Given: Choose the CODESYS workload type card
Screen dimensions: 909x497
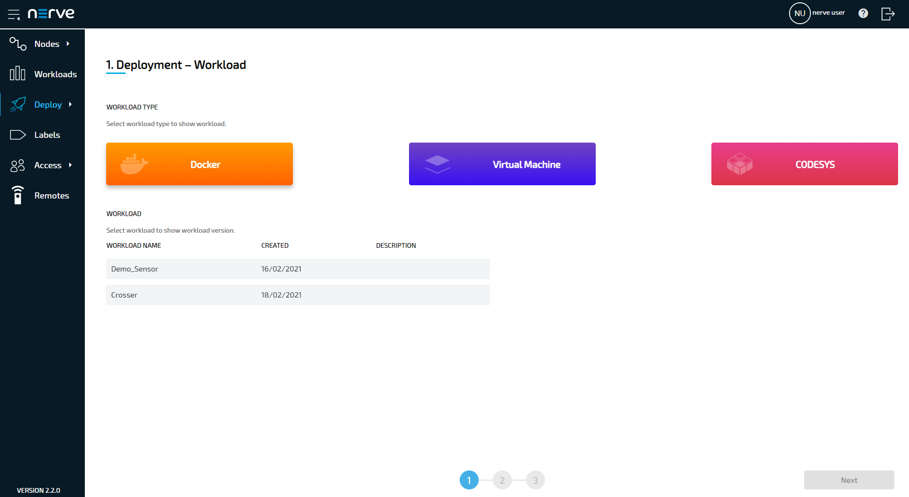Looking at the screenshot, I should tap(804, 164).
